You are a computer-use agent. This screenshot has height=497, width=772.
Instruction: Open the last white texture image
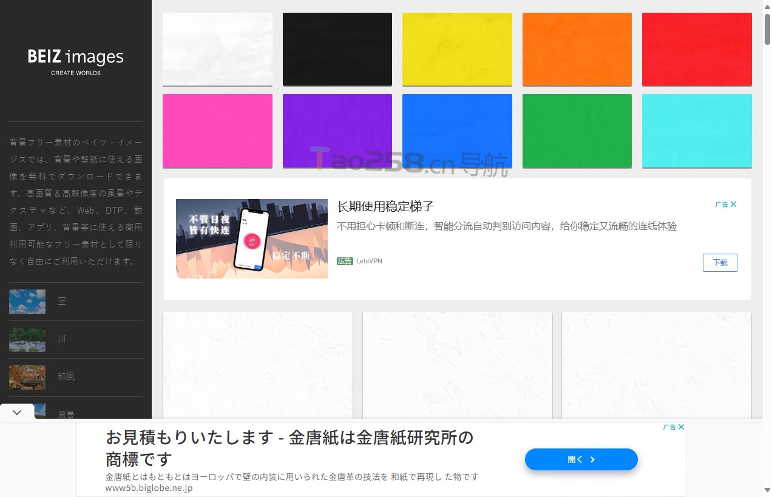pos(657,365)
